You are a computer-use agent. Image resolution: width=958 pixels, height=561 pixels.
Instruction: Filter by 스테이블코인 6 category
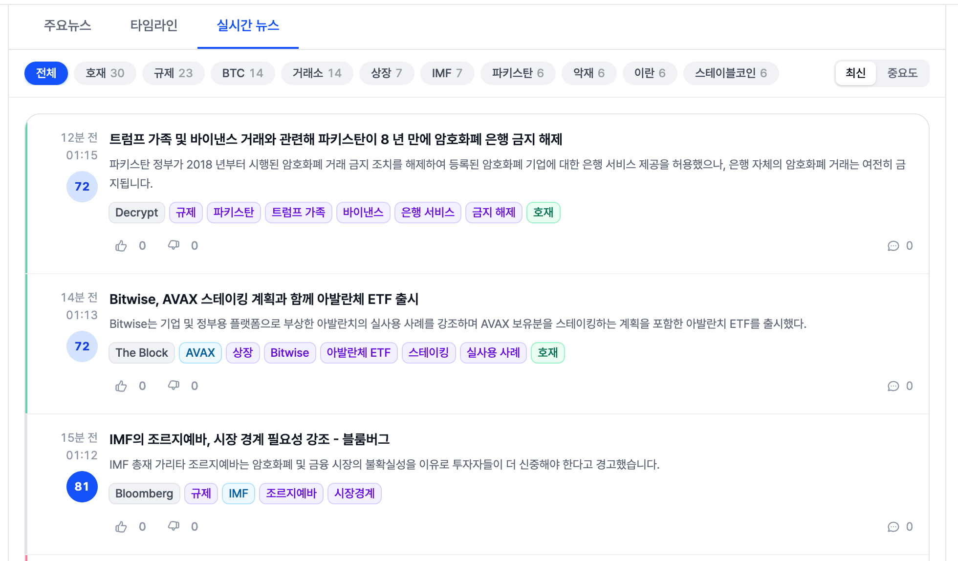point(731,73)
